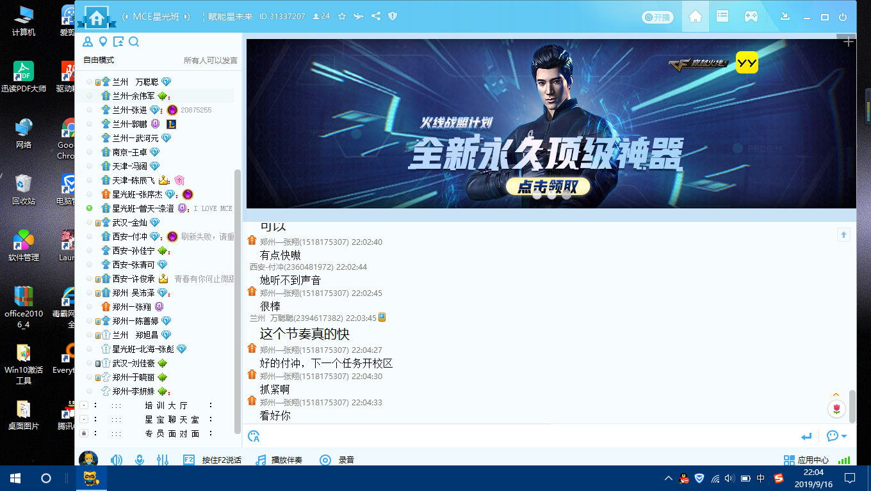Toggle recording with 录音 button
Image resolution: width=871 pixels, height=491 pixels.
[x=337, y=460]
